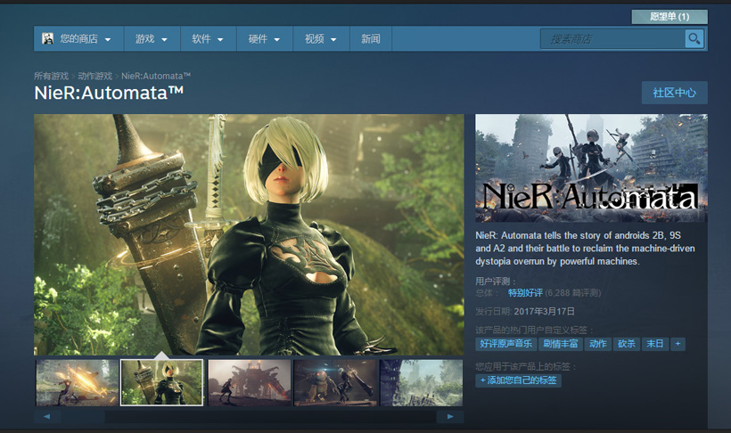Click the large 2B main screenshot
Screen dimensions: 731x433
coord(249,235)
